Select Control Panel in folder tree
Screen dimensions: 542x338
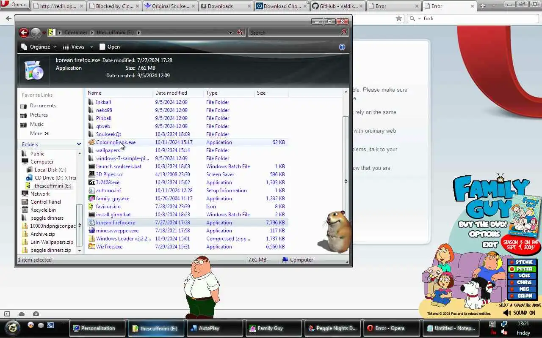coord(46,202)
